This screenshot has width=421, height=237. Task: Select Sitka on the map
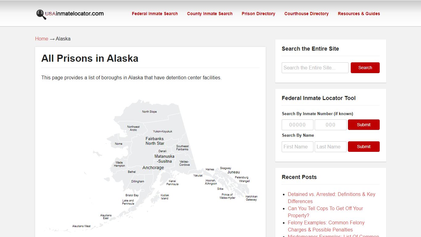220,189
